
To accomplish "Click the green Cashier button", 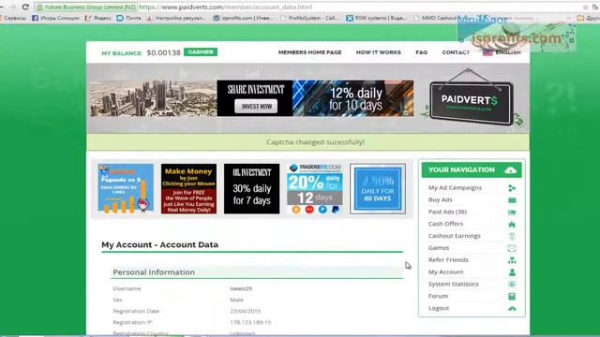I will pyautogui.click(x=201, y=52).
